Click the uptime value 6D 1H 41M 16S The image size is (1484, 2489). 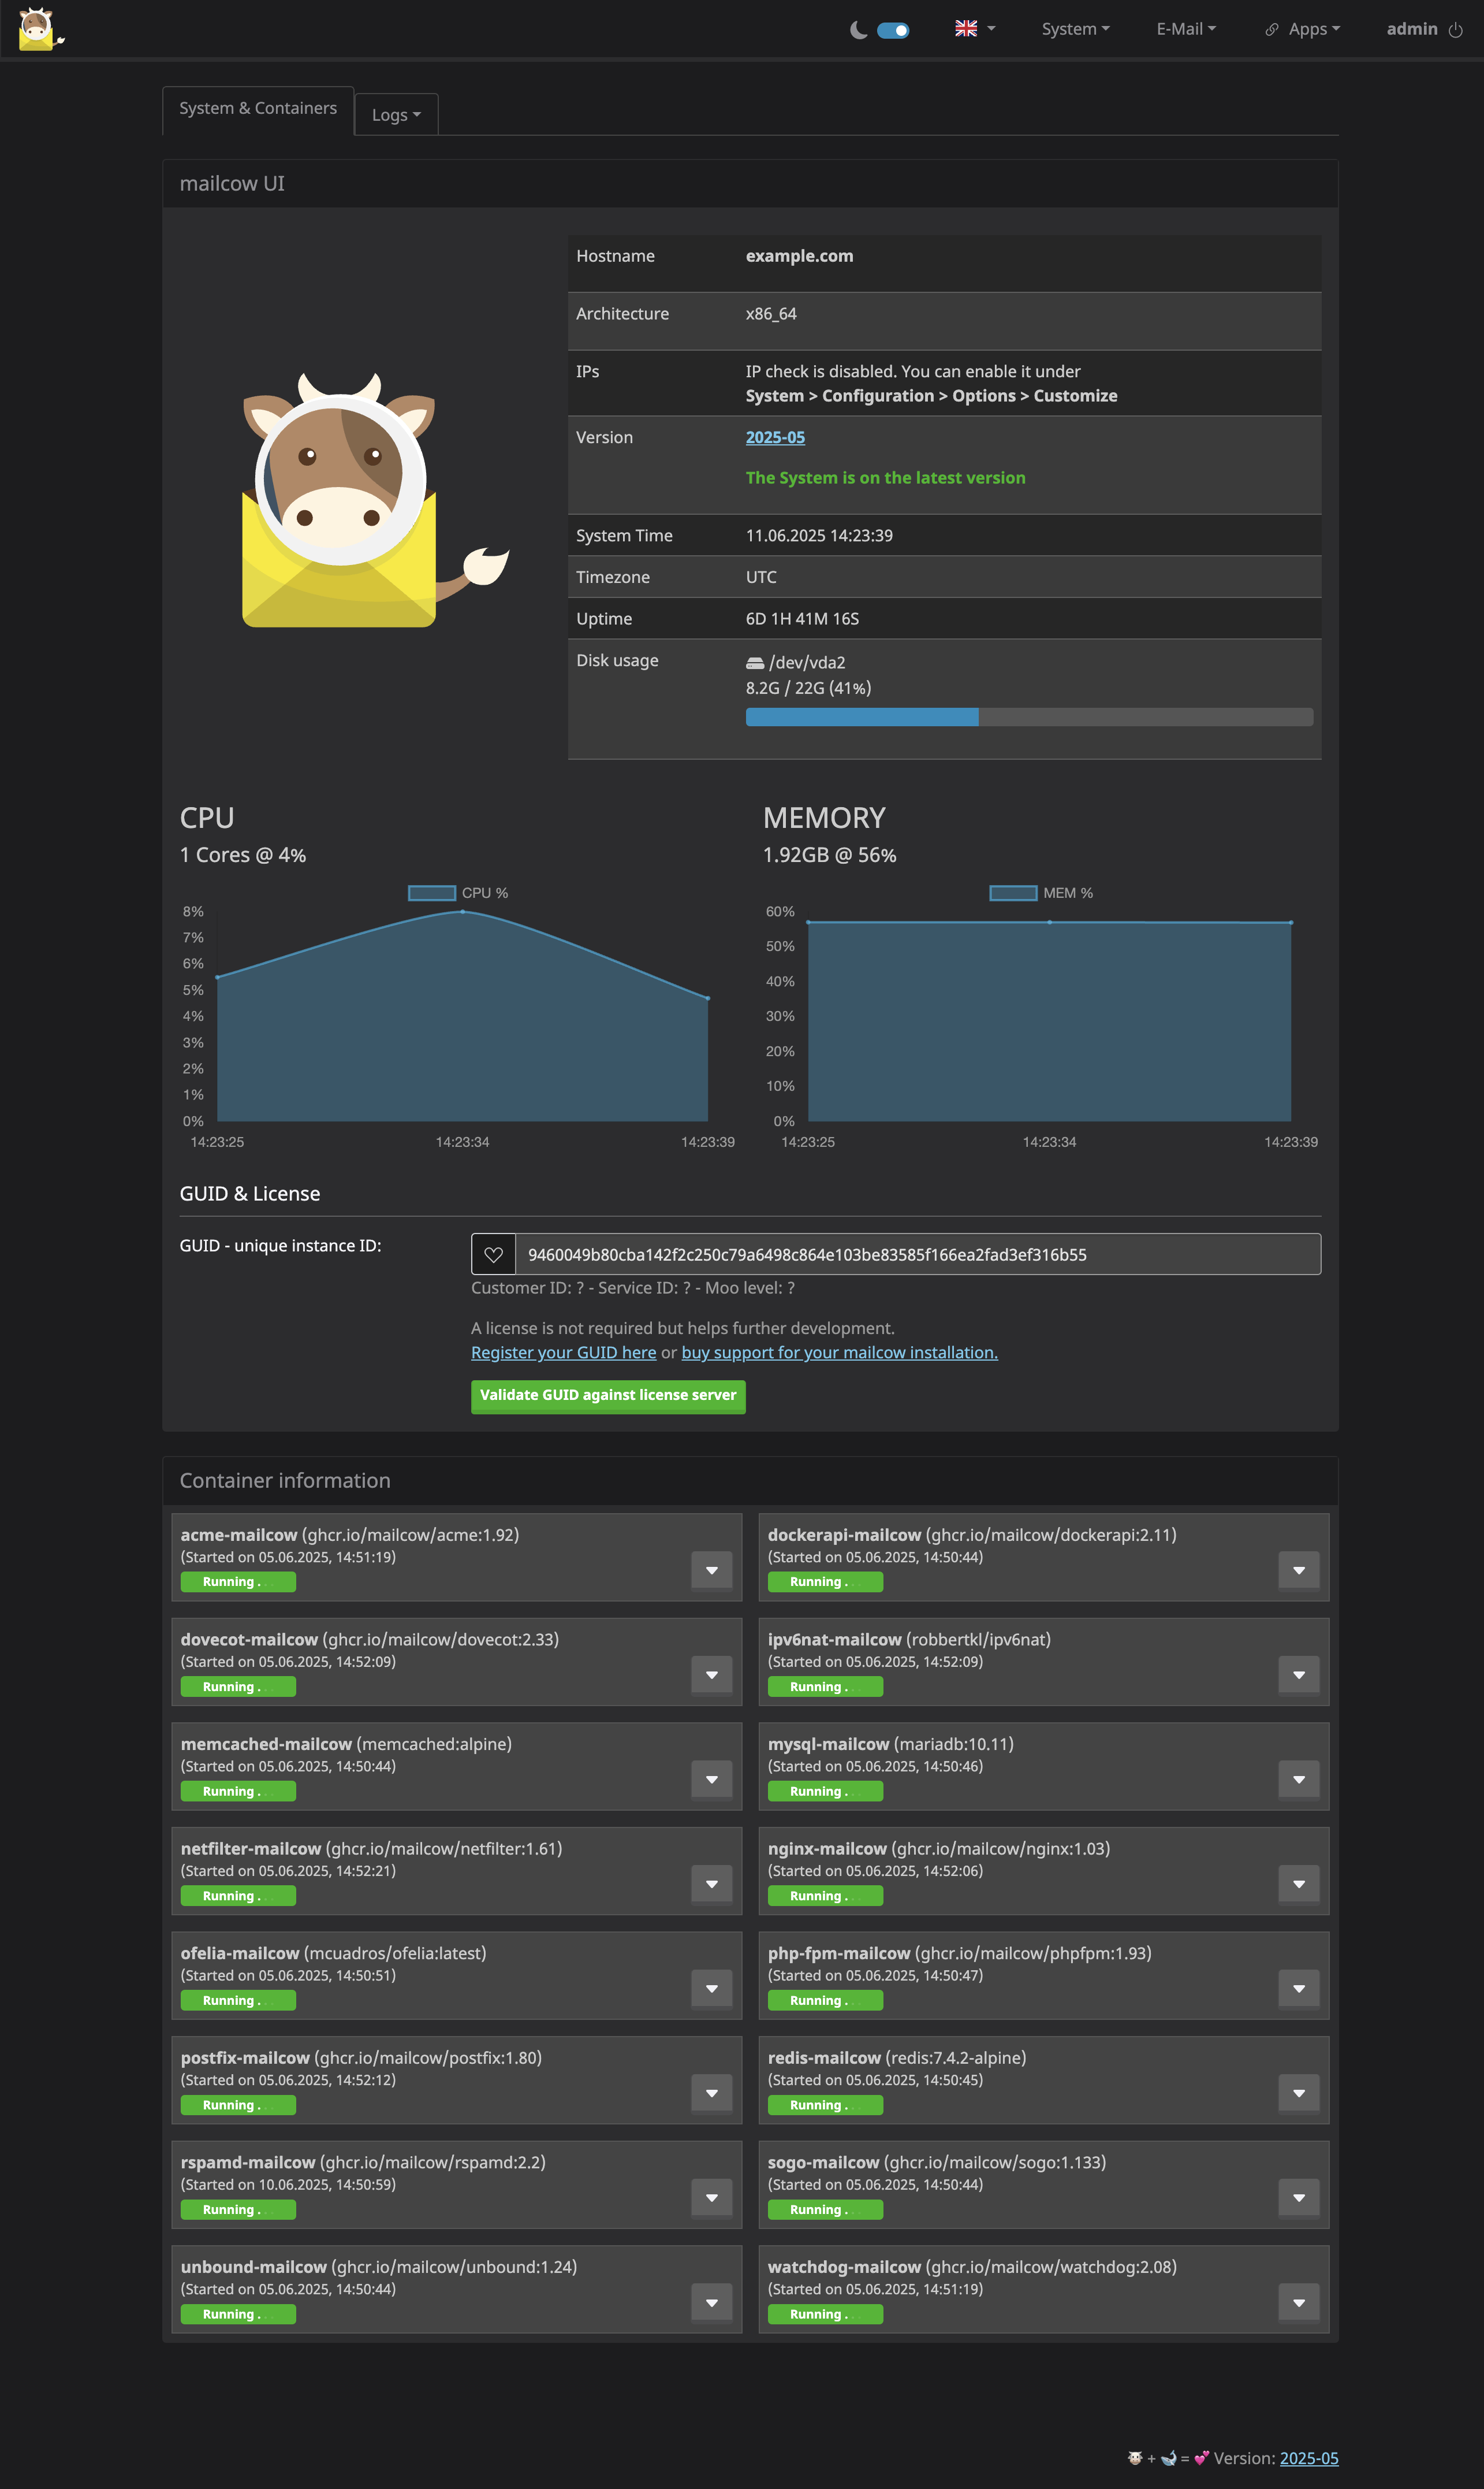click(x=802, y=619)
